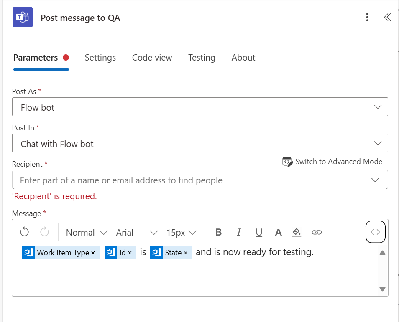The image size is (399, 322).
Task: Click the message text 'and is now ready for testing.'
Action: [x=255, y=252]
